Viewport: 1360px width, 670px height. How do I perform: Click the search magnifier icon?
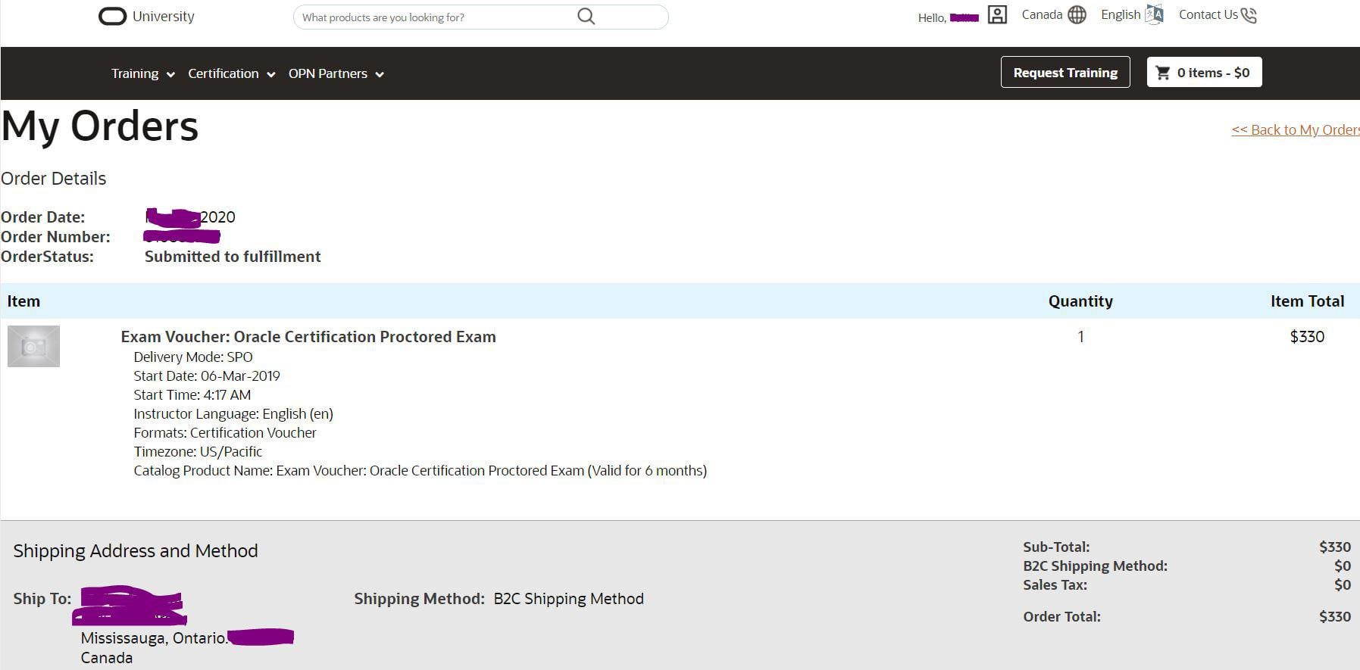586,17
